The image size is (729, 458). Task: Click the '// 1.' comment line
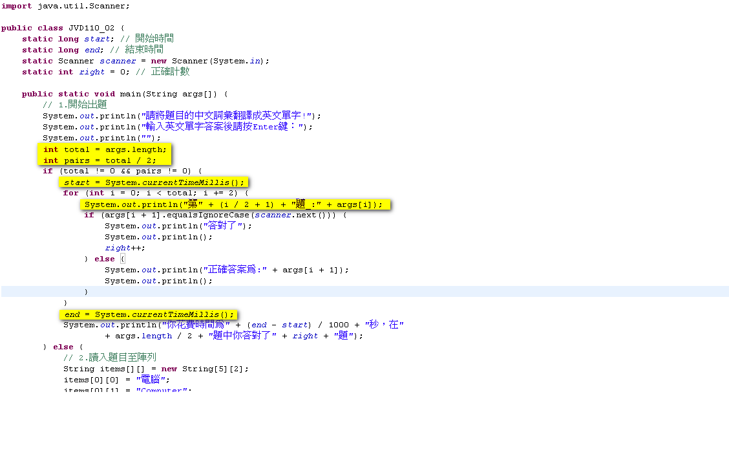point(75,105)
